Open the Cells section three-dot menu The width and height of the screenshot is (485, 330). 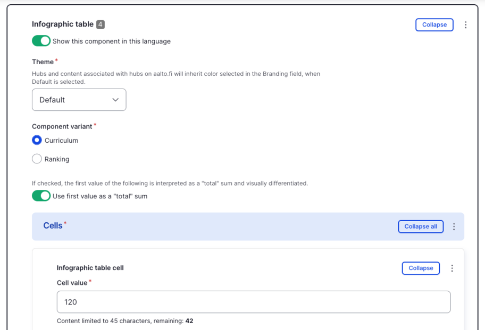454,227
